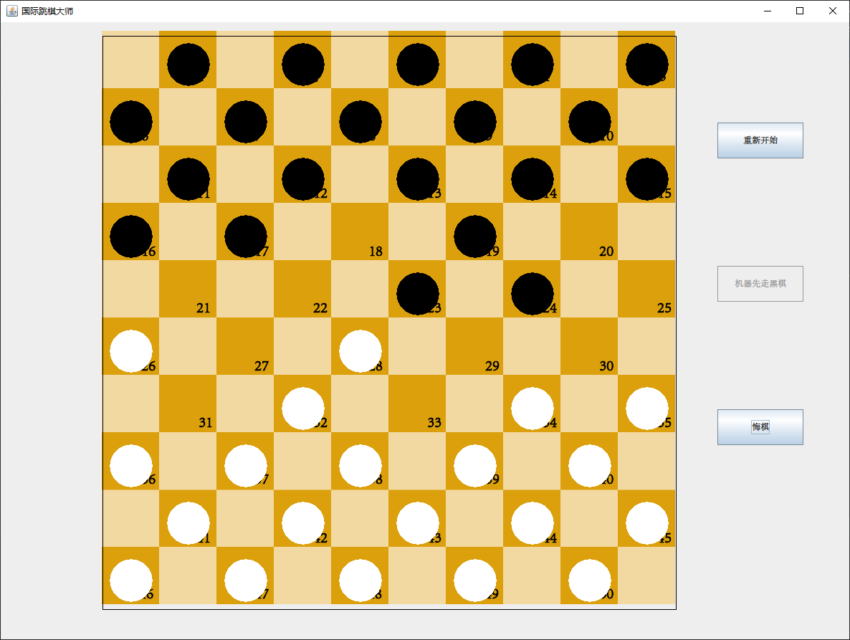Click empty dark square 22
The height and width of the screenshot is (640, 850).
(302, 289)
